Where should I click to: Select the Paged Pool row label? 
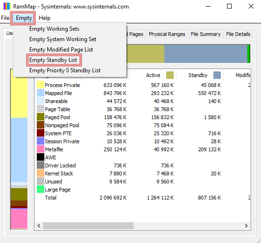58,117
